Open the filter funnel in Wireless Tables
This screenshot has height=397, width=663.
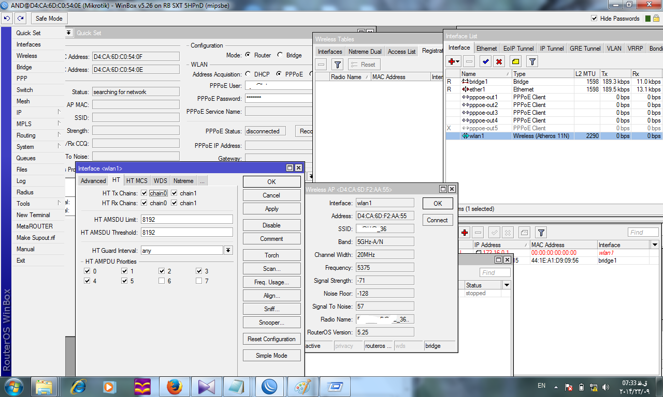pos(338,65)
